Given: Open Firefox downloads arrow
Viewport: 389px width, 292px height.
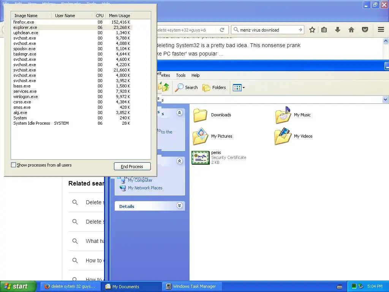Looking at the screenshot, I should coord(338,30).
